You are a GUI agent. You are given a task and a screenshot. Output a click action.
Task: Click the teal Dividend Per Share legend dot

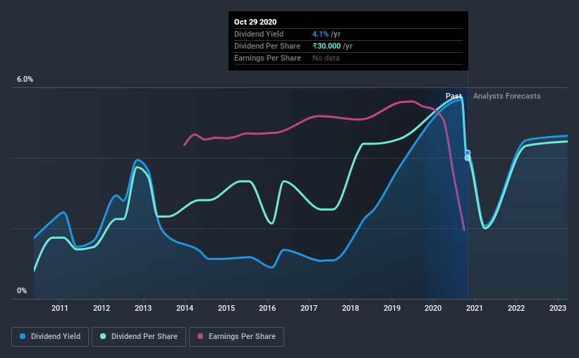(103, 336)
